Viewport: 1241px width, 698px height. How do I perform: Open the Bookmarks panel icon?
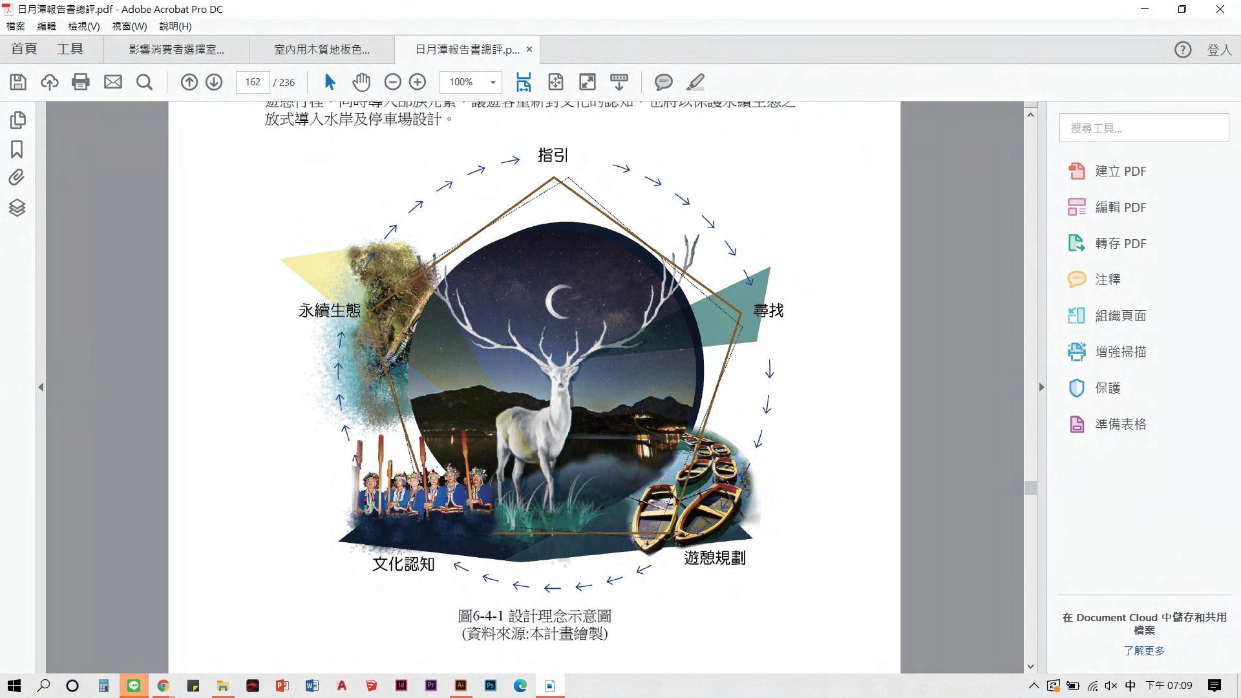tap(17, 149)
